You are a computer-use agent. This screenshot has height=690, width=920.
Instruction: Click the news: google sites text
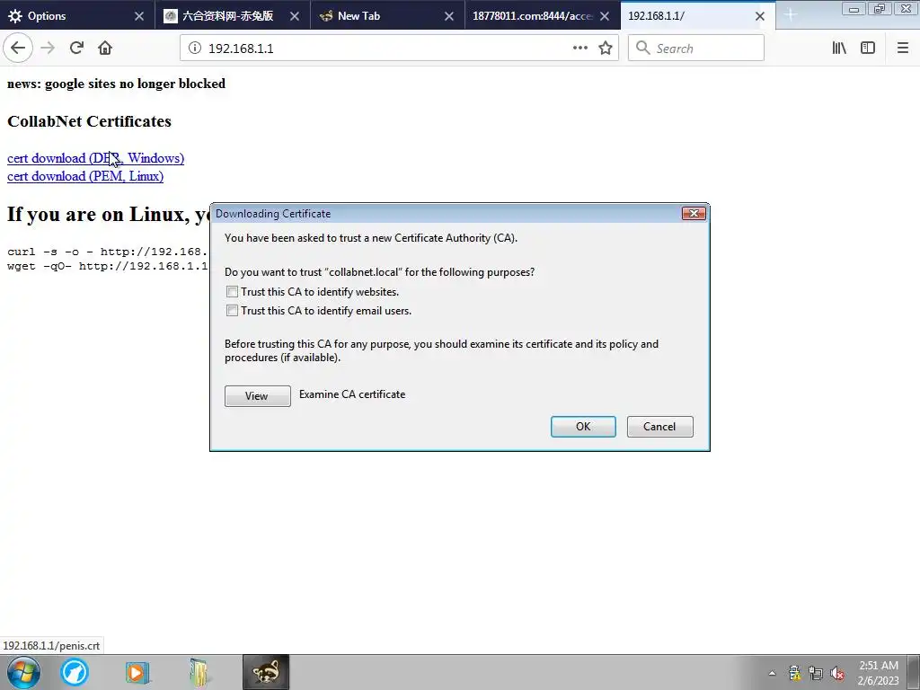[x=116, y=84]
